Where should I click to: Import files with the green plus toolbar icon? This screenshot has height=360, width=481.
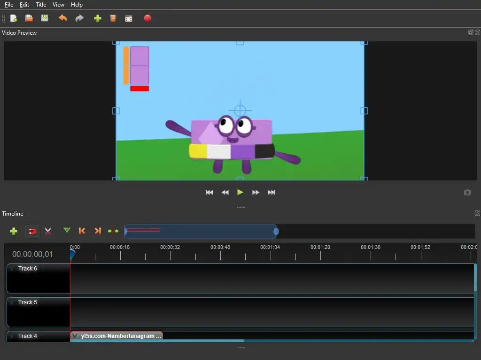click(x=98, y=18)
